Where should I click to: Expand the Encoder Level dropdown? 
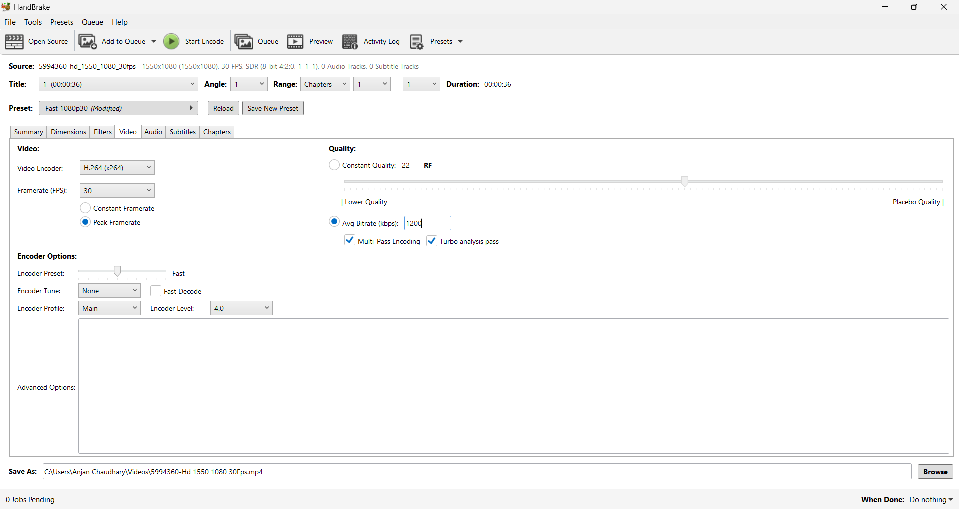click(241, 308)
